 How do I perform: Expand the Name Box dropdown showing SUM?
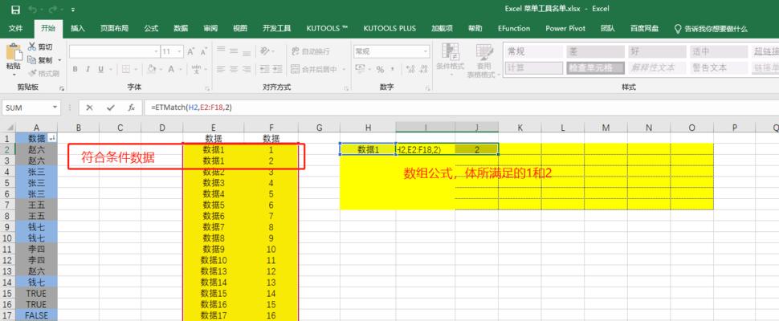(x=55, y=108)
